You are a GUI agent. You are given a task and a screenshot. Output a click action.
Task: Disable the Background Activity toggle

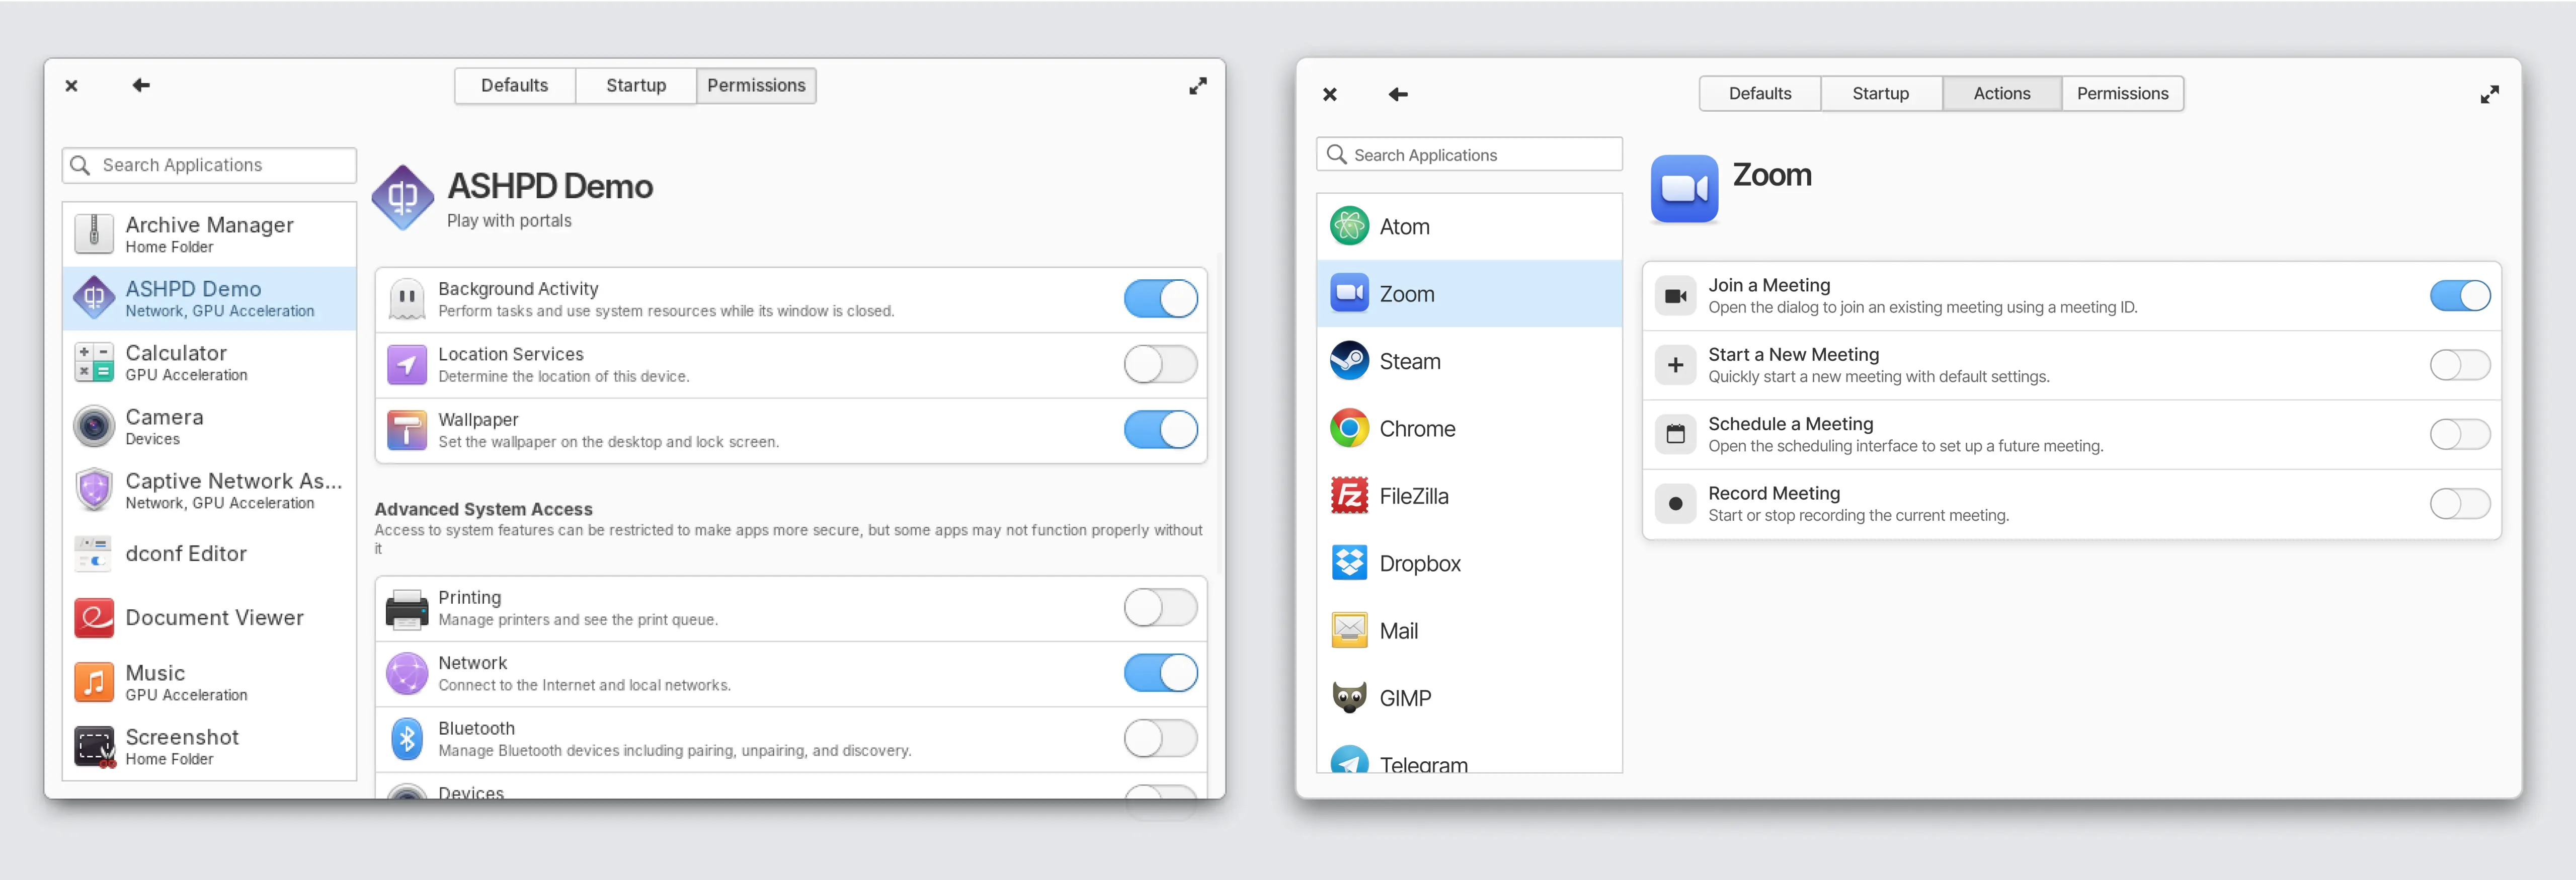(x=1160, y=299)
